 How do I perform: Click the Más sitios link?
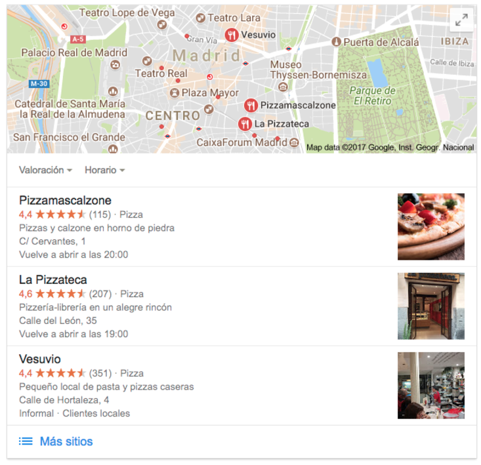66,441
